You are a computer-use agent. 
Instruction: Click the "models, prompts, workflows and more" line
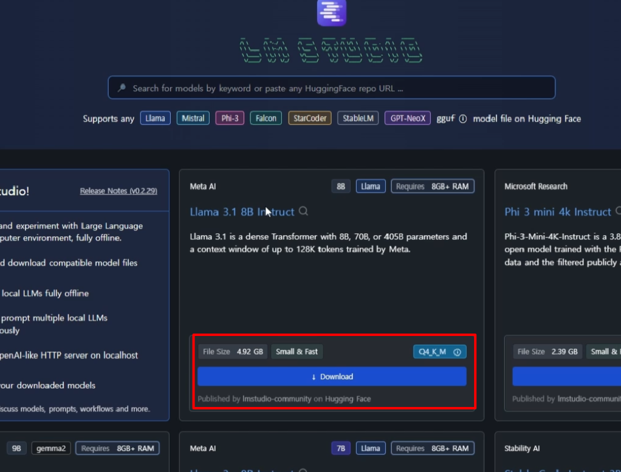75,409
